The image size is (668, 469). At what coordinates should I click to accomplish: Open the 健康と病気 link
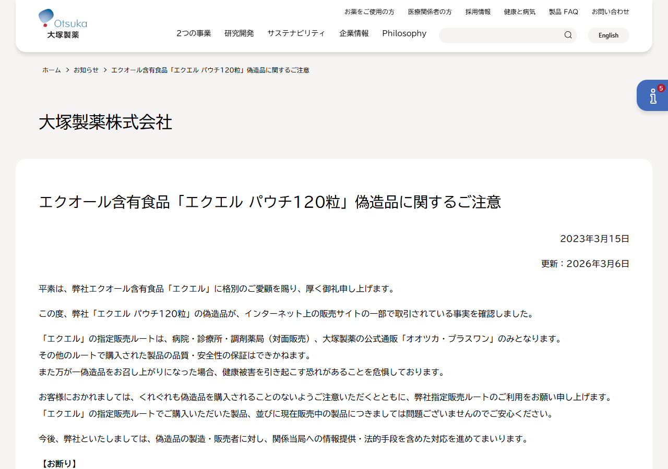click(520, 11)
